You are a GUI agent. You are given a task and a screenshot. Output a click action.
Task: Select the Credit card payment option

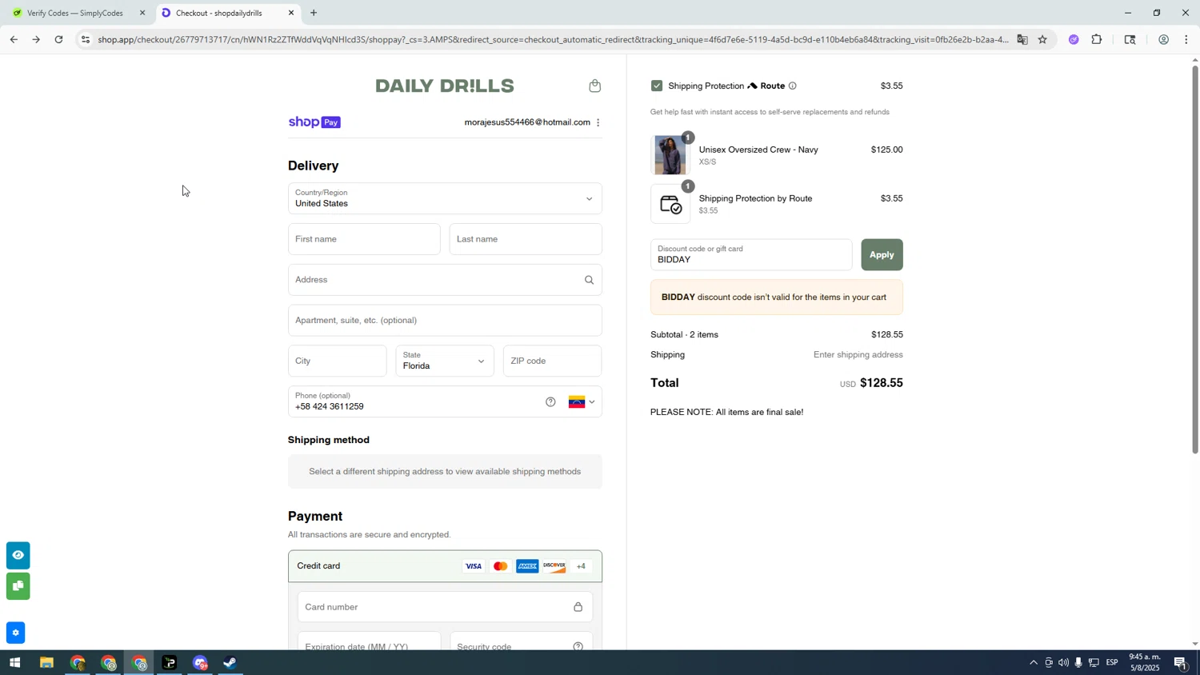pos(445,566)
